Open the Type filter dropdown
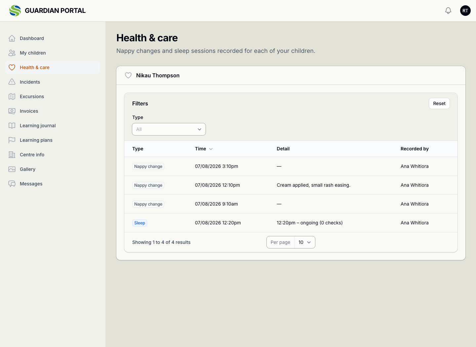The image size is (476, 347). tap(169, 129)
